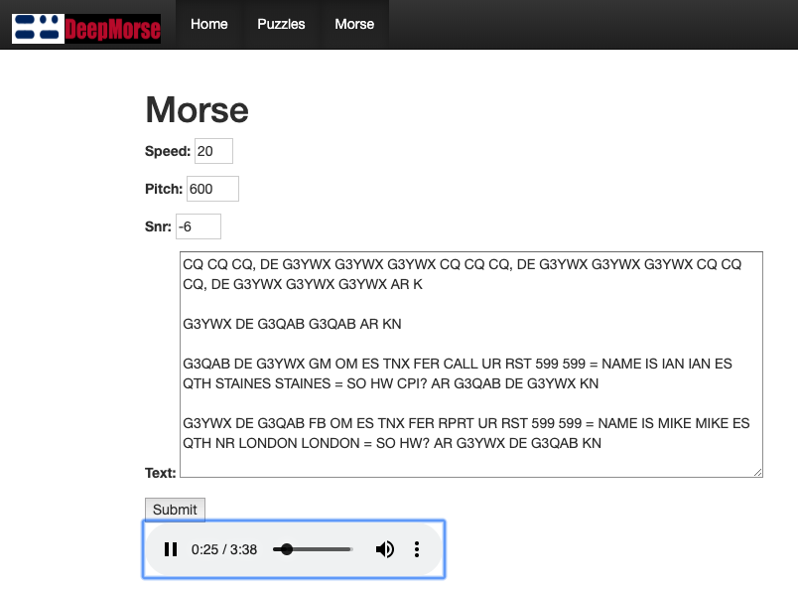Submit the Morse form
The image size is (798, 594).
175,510
